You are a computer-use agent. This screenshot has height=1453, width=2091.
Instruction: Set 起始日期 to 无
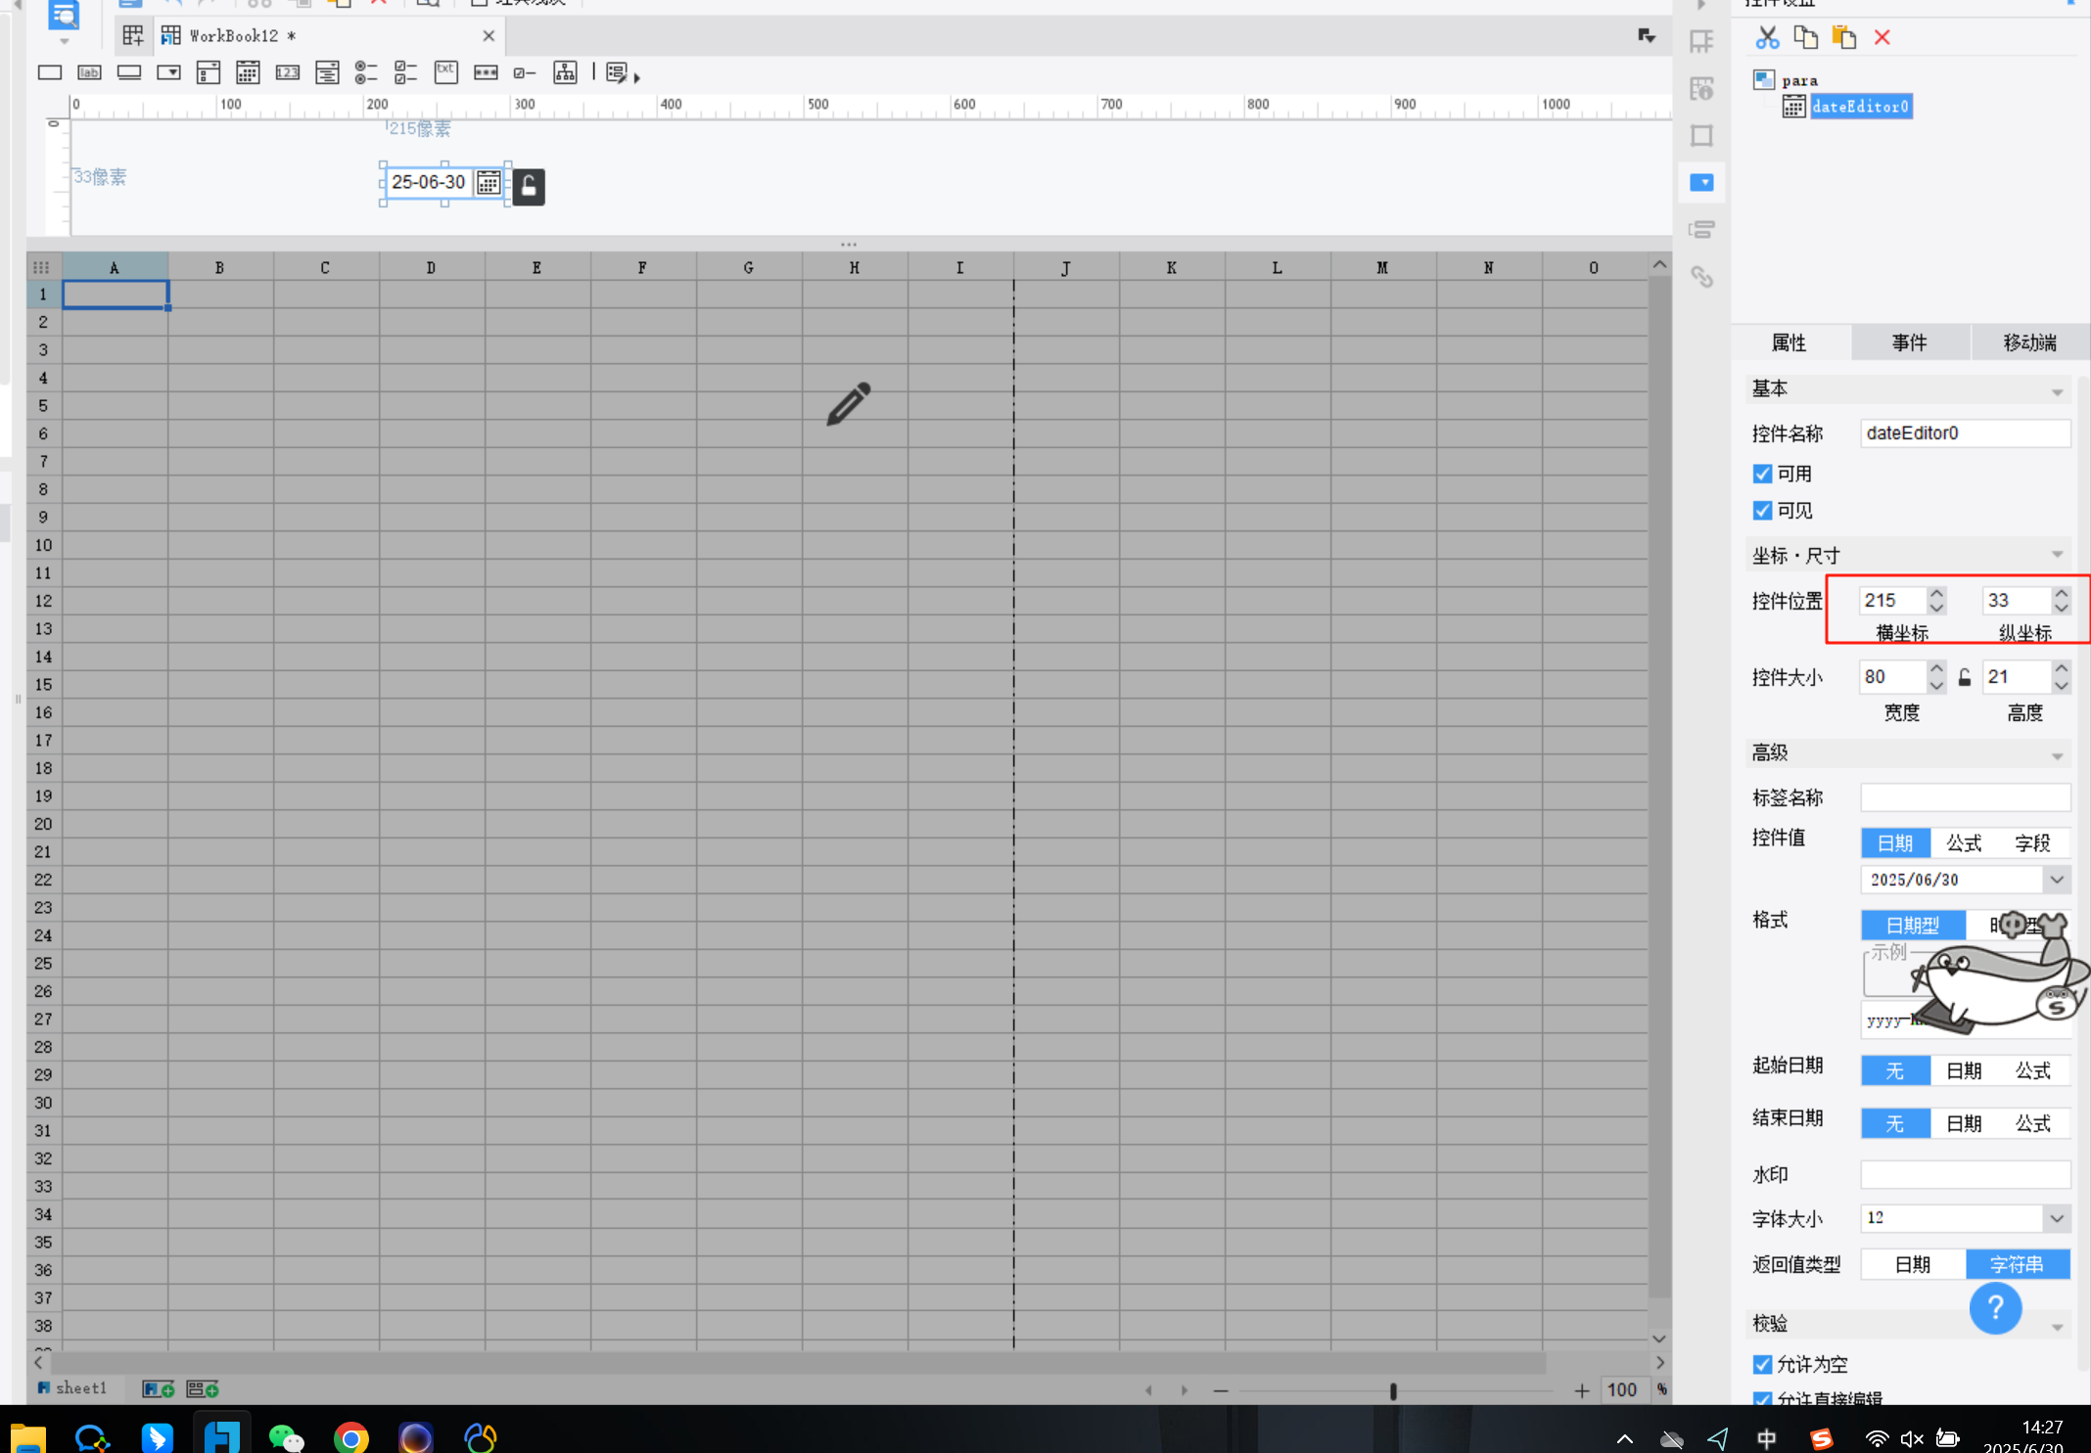(x=1895, y=1070)
